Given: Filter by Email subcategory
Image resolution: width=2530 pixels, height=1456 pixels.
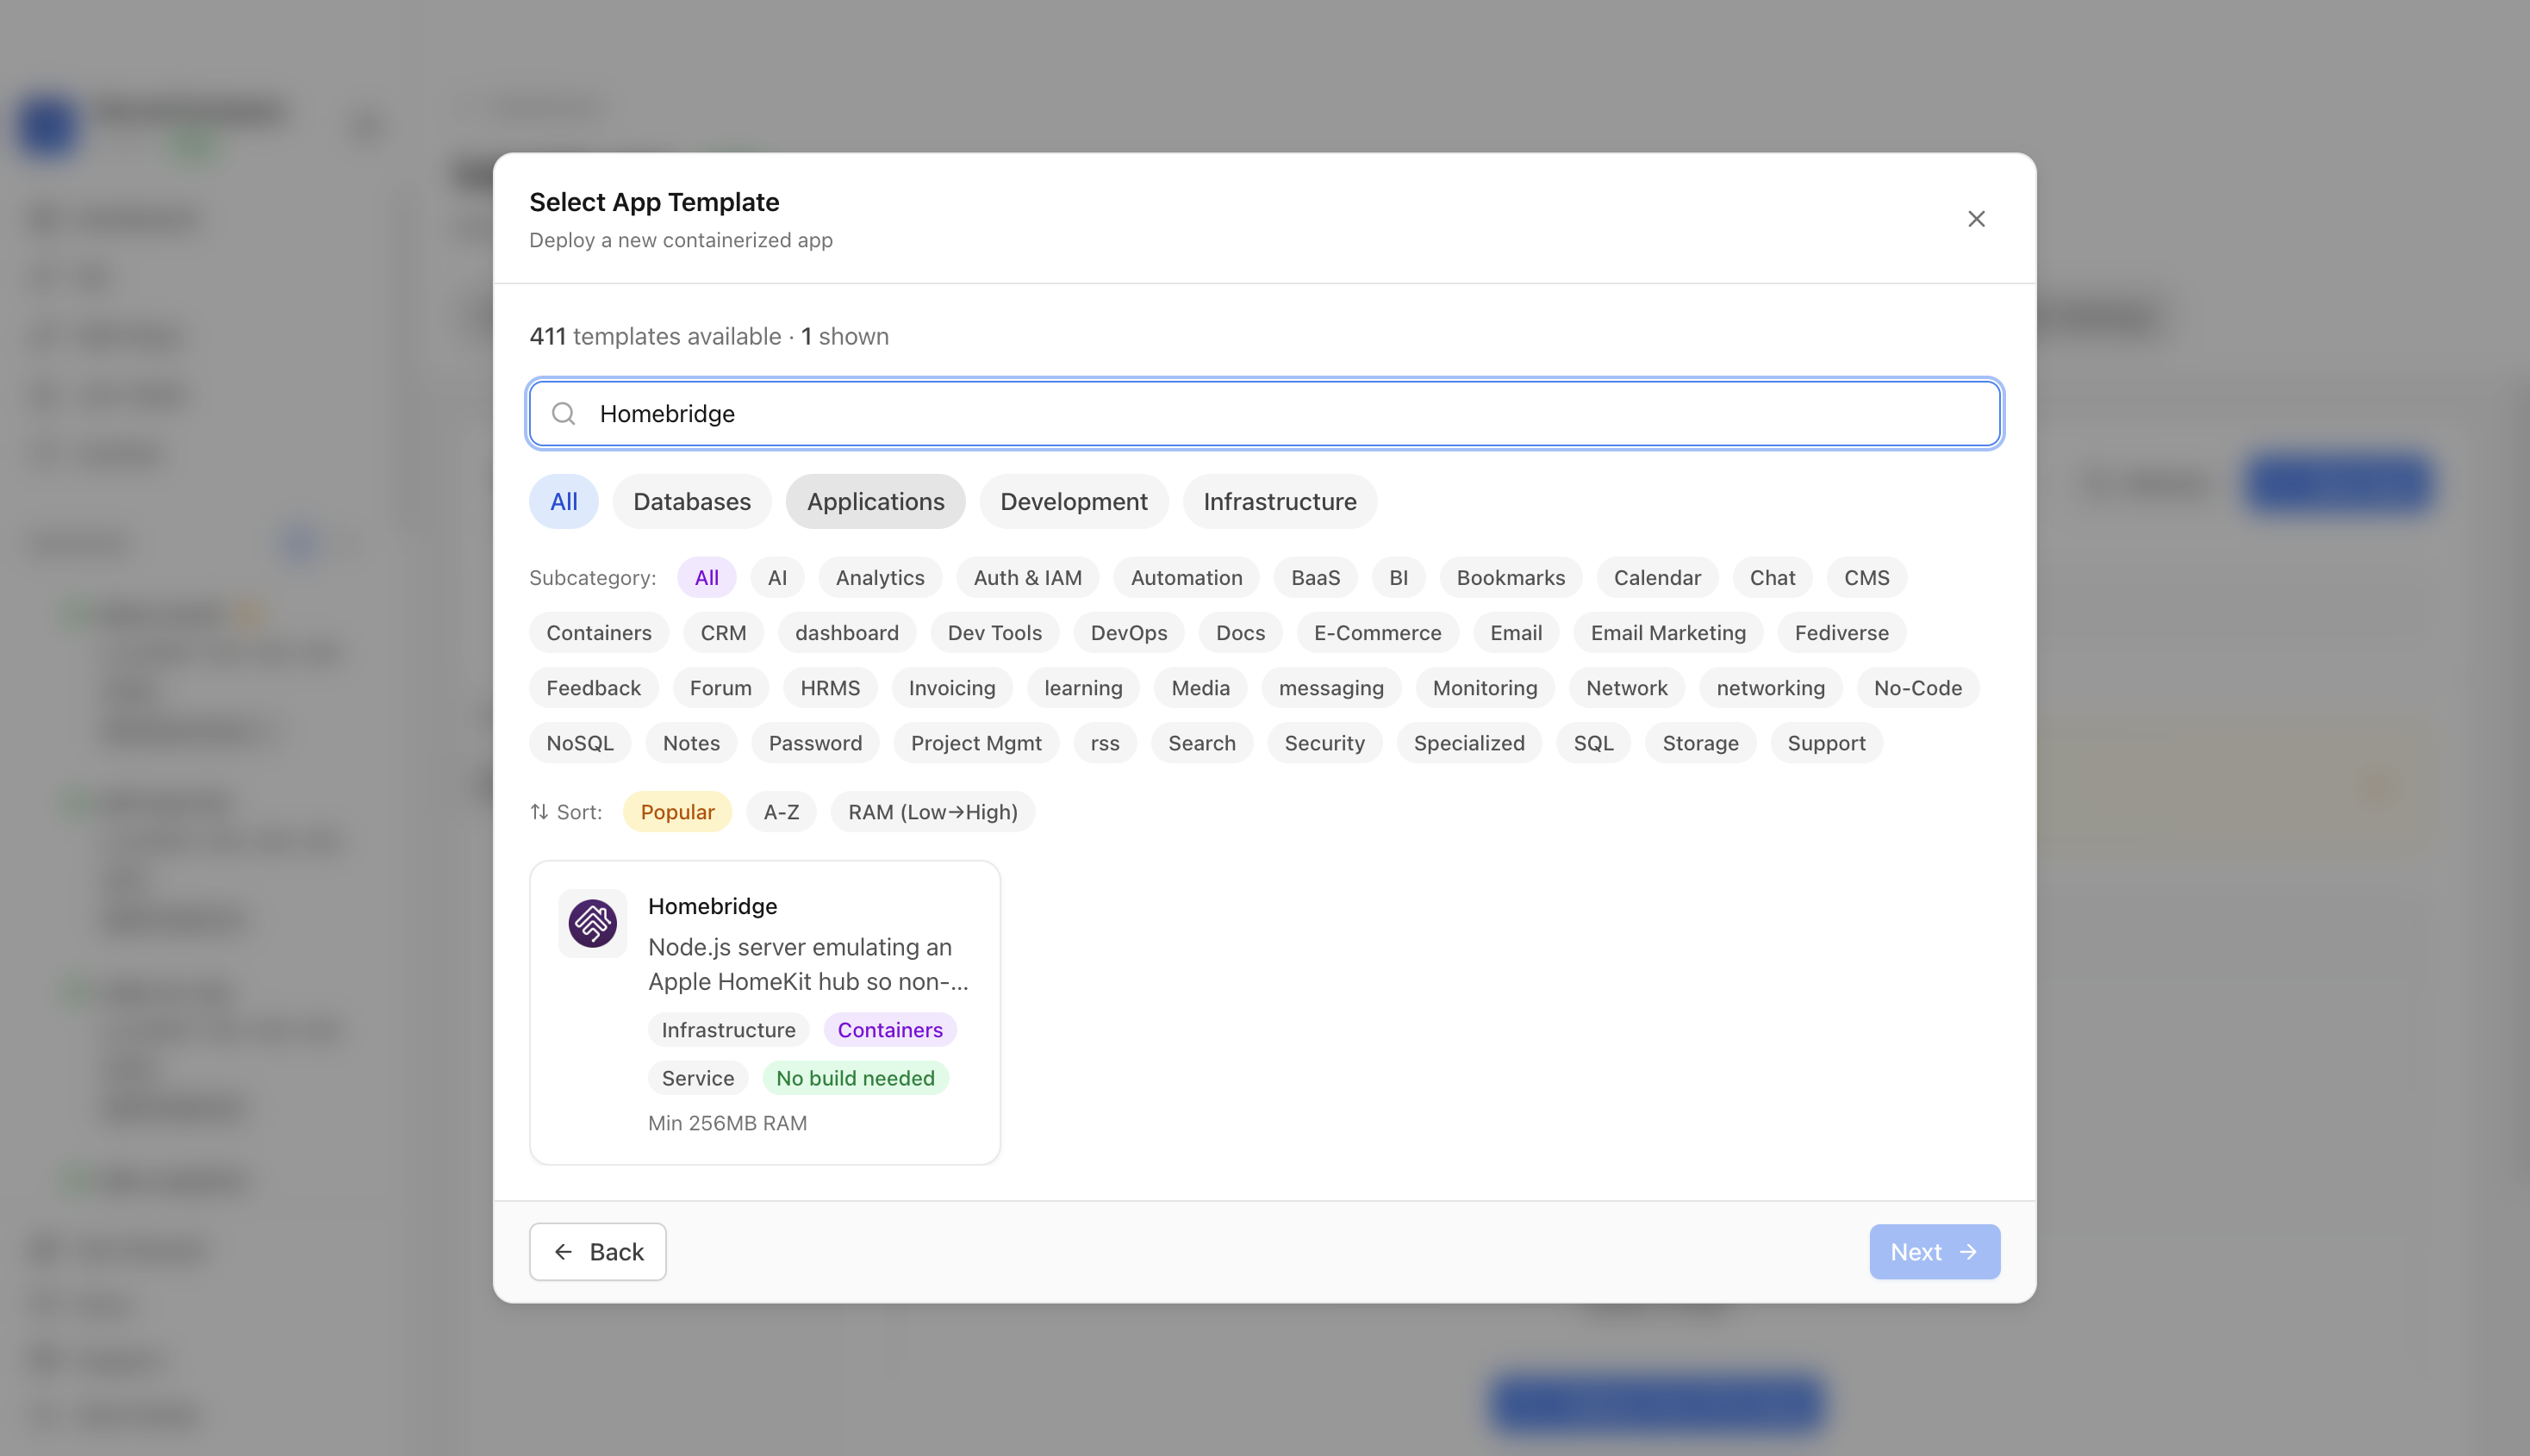Looking at the screenshot, I should coord(1516,632).
